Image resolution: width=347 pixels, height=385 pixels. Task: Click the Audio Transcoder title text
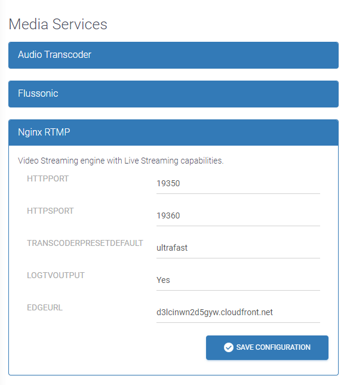tap(54, 55)
